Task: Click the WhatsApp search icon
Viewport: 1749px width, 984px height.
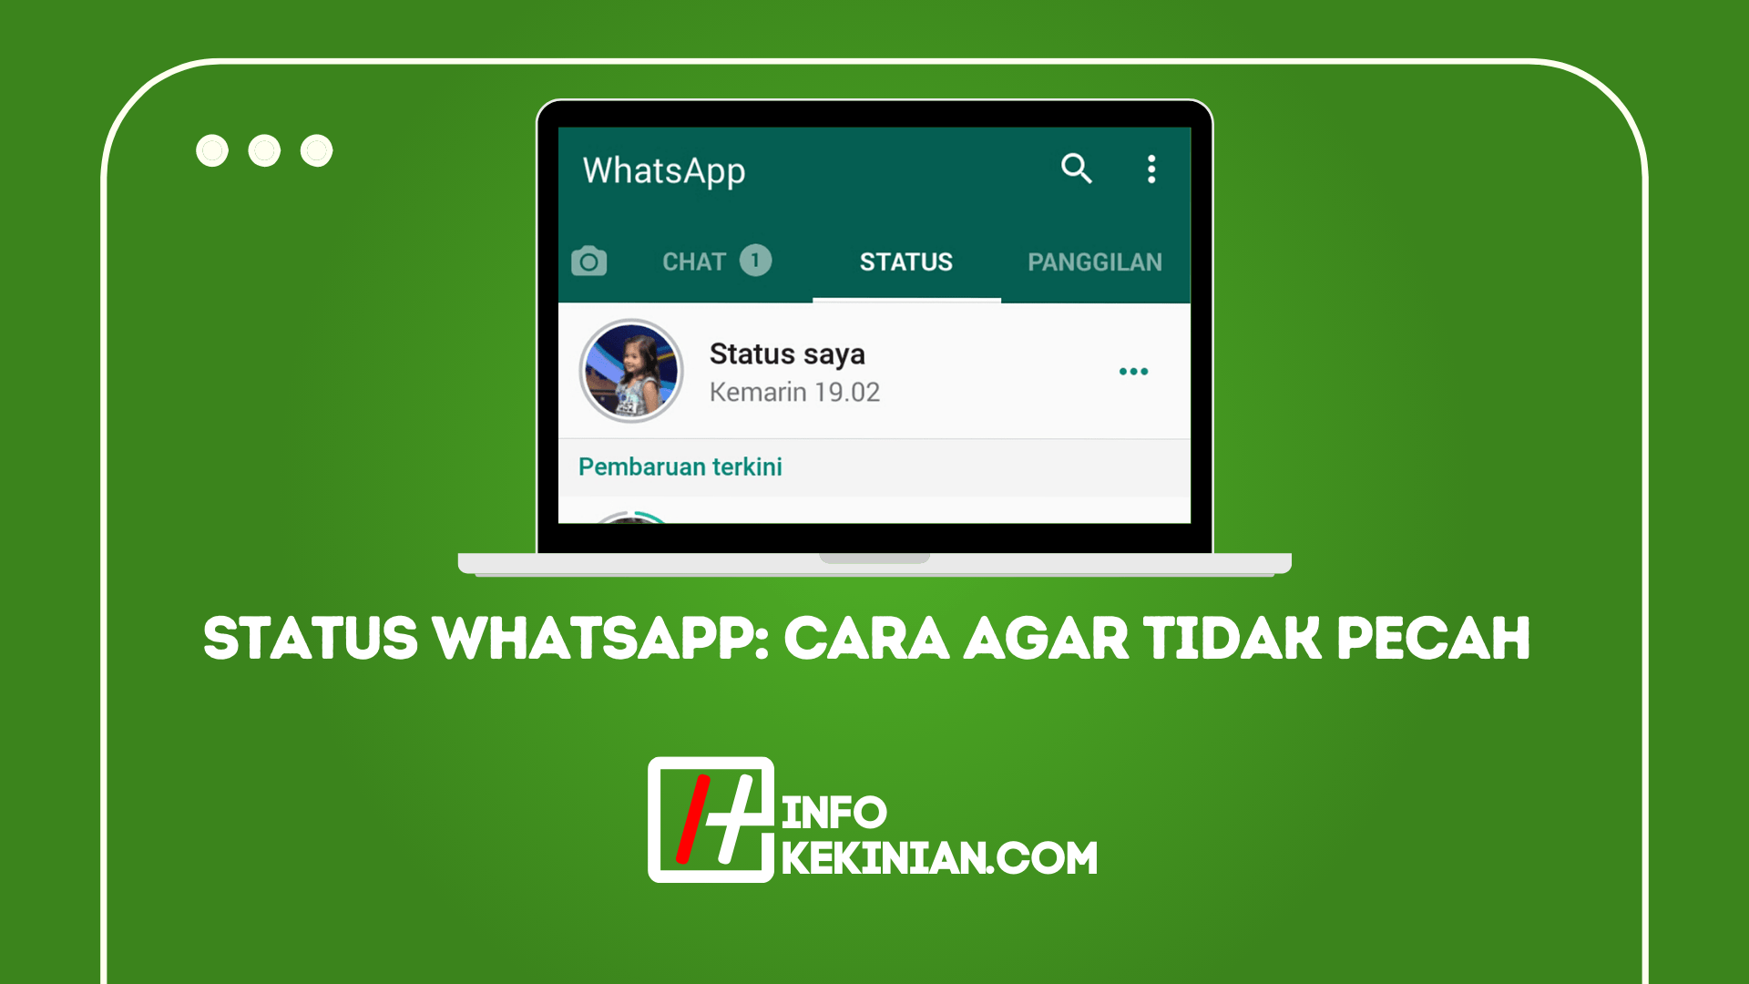Action: tap(1073, 167)
